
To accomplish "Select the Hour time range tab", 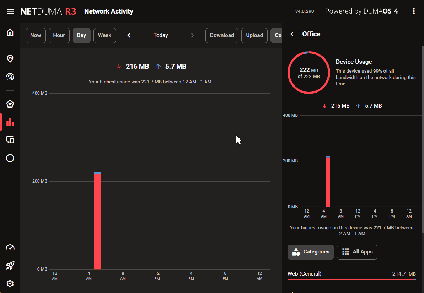I will pos(59,36).
